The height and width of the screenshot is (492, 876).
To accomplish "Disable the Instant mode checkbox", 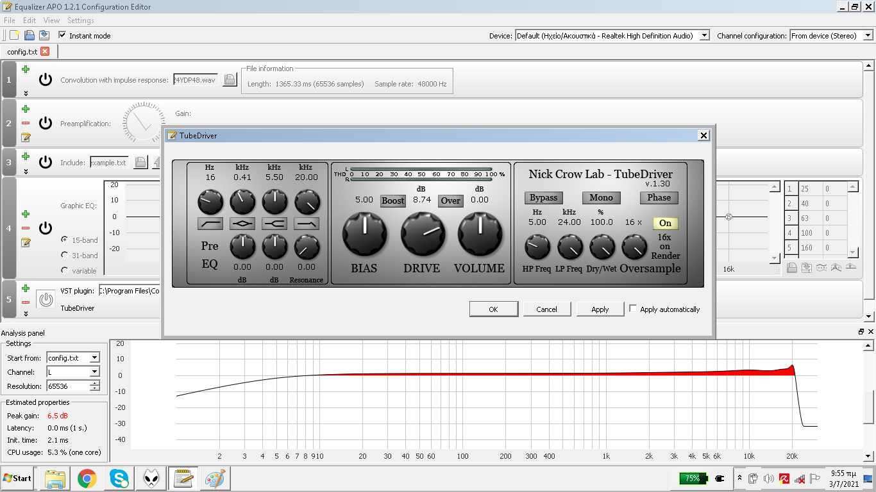I will (x=62, y=35).
